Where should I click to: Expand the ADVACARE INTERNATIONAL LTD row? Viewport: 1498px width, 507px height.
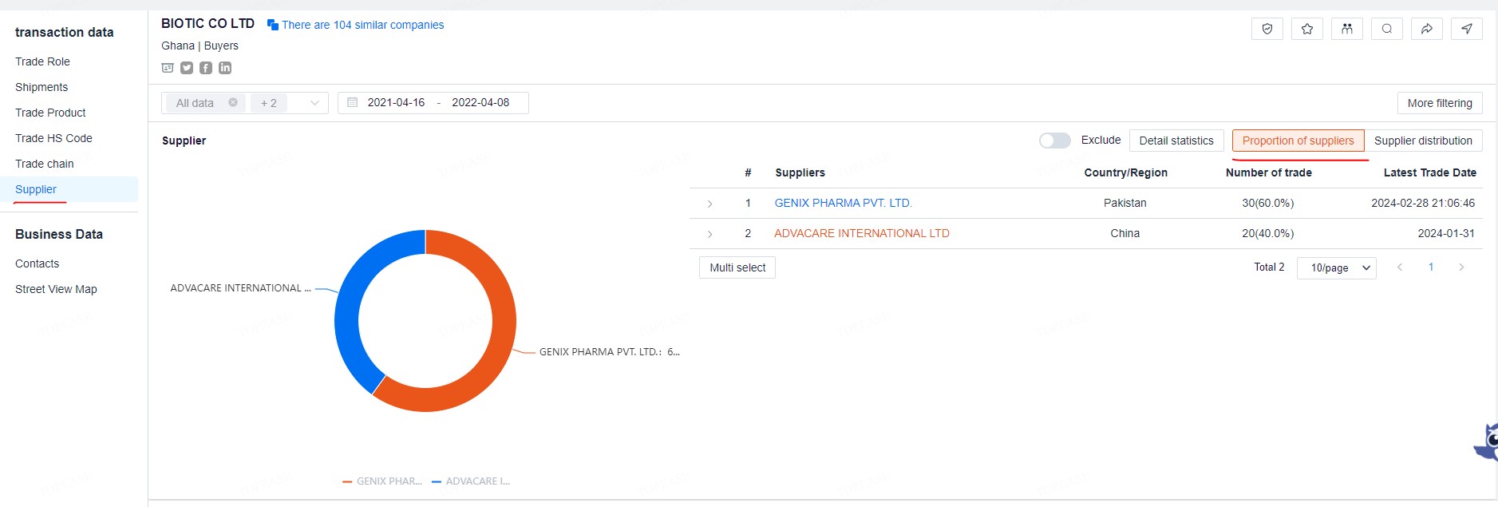(x=709, y=234)
